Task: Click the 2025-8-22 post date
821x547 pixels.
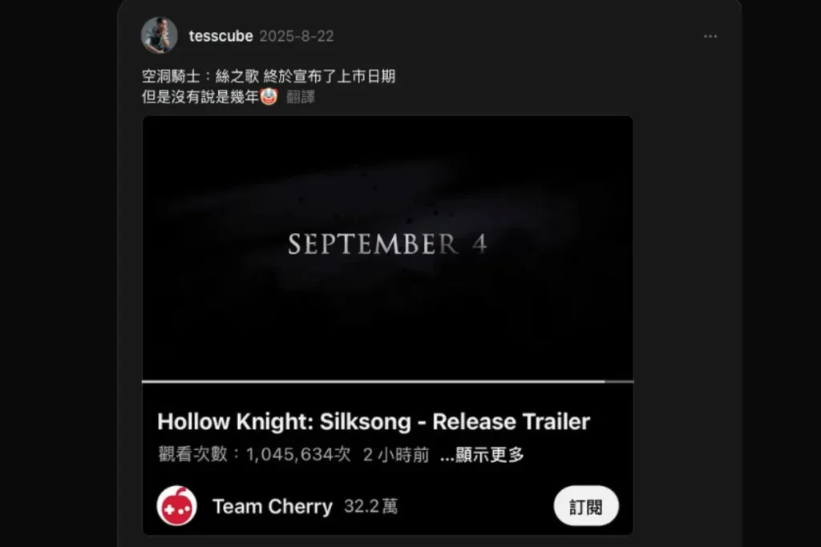Action: click(x=297, y=36)
